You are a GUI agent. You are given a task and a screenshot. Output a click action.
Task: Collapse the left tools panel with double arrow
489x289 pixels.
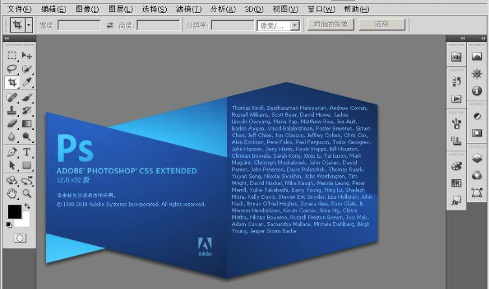click(7, 39)
